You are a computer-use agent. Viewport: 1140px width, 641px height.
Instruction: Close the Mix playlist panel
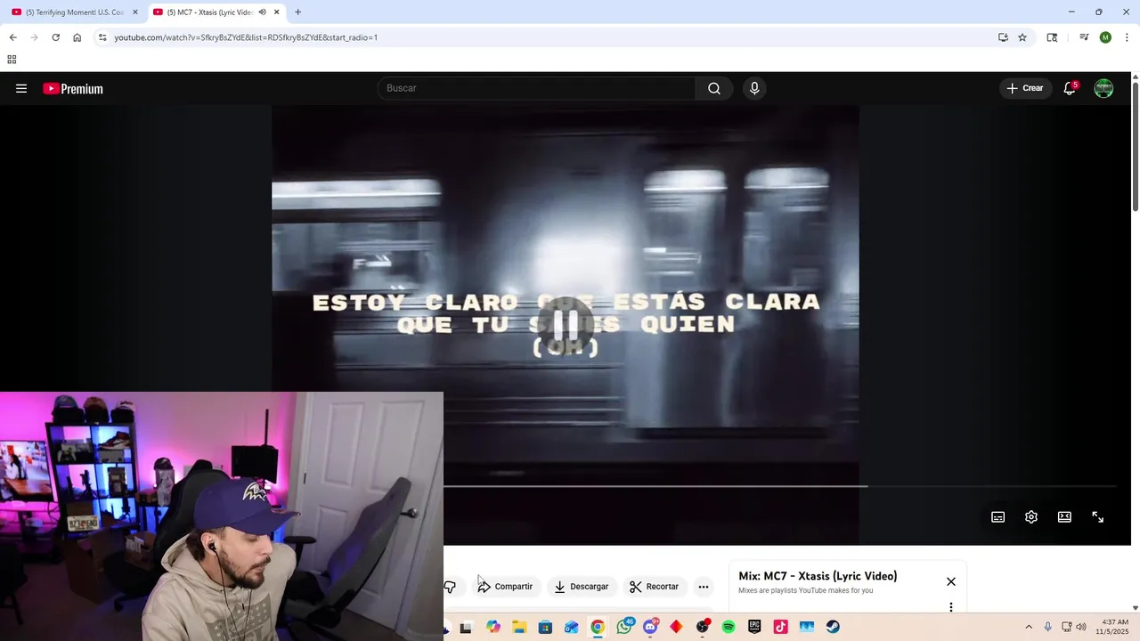951,581
